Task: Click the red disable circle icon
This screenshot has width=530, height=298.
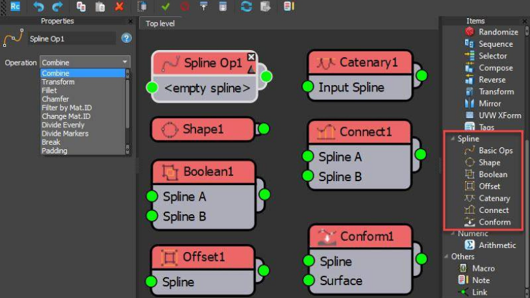Action: tap(184, 6)
